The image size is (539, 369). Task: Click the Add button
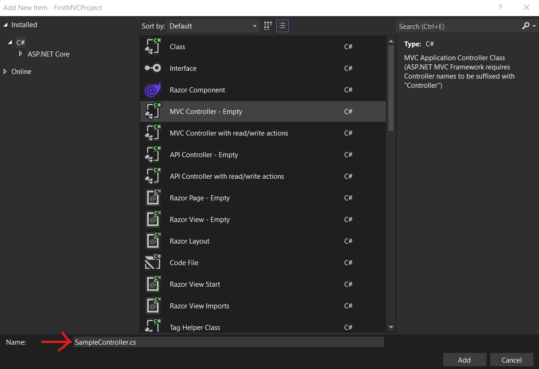[x=464, y=359]
